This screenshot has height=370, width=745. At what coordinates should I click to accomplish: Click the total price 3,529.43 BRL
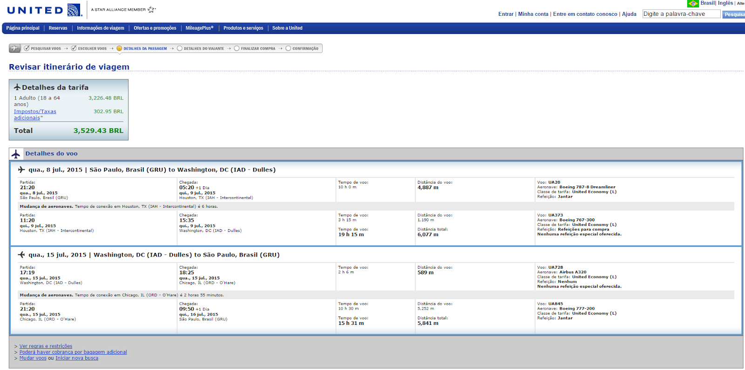(98, 131)
